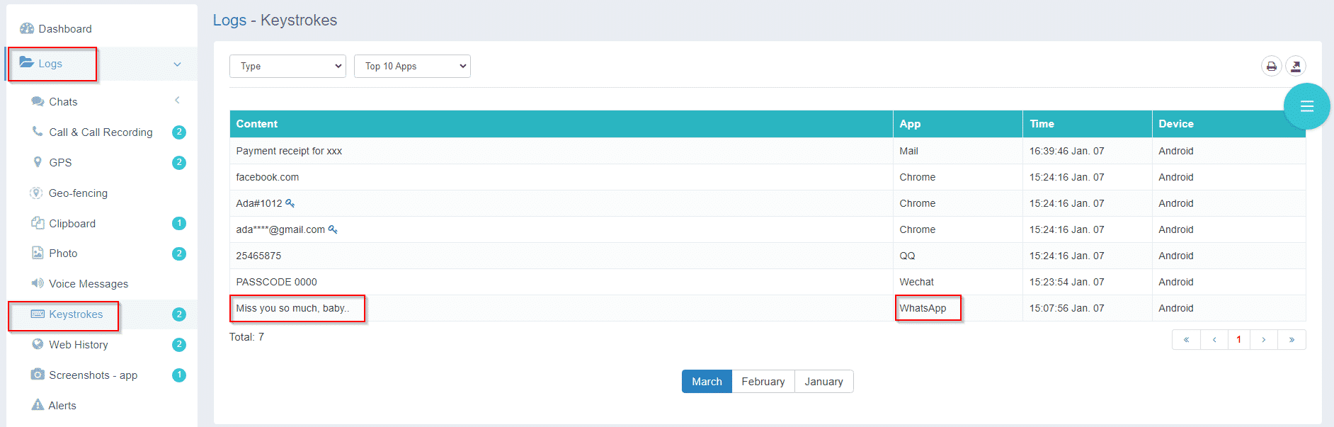Open Call & Call Recording logs
The width and height of the screenshot is (1334, 427).
point(101,132)
